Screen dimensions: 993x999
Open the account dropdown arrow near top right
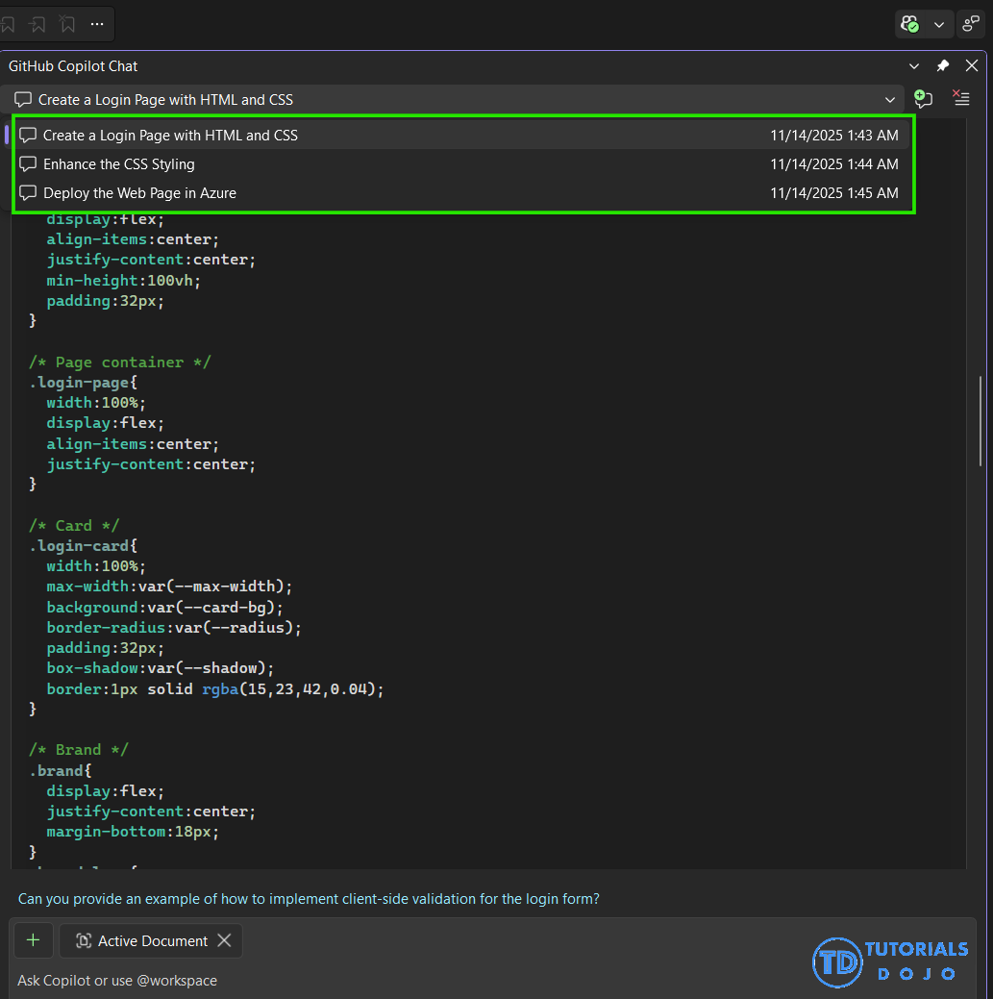(939, 24)
